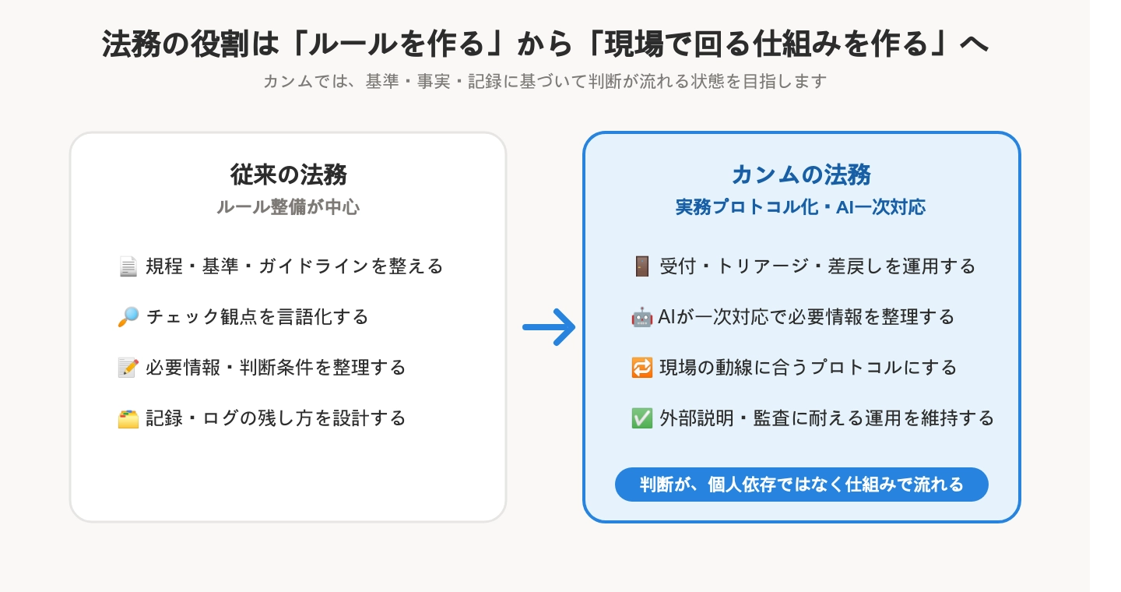
Task: Click the blue pill 判断が、個人依存ではなく仕組みで流れる
Action: point(802,485)
